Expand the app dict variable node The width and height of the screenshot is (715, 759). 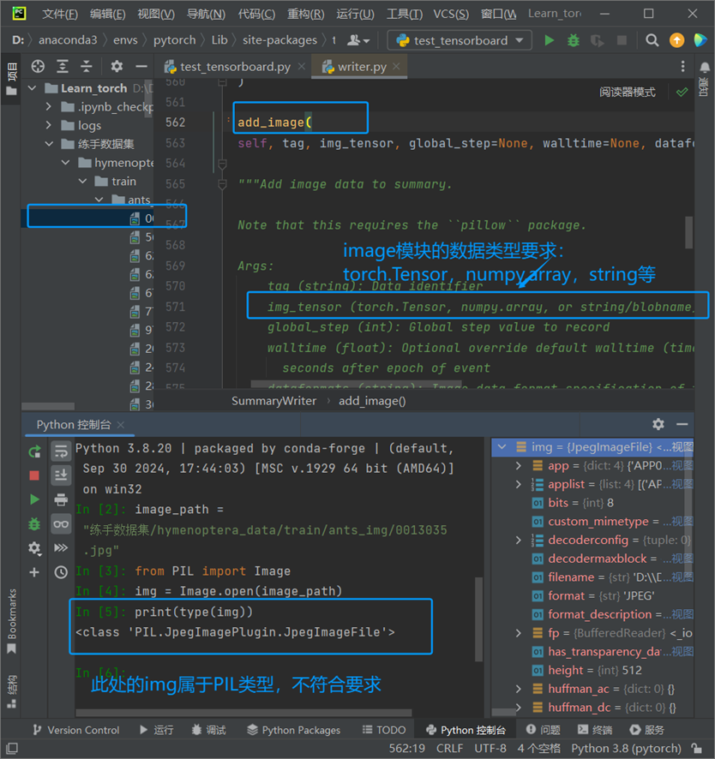click(518, 466)
